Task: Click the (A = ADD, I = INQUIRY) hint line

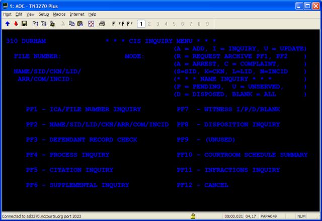Action: point(240,48)
